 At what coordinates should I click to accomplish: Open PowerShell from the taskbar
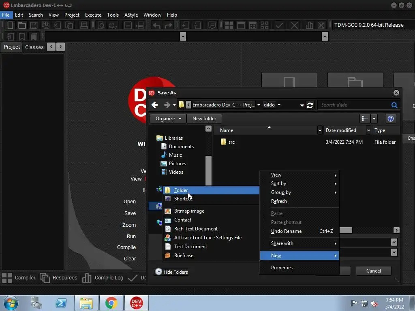61,303
